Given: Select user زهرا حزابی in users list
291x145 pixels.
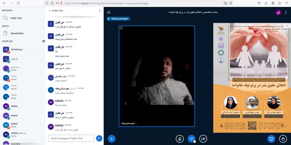Looking at the screenshot, I should 23,68.
